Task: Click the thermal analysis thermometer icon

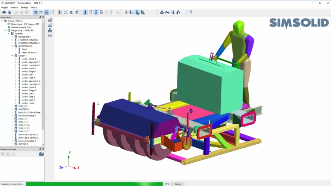Action: click(173, 12)
